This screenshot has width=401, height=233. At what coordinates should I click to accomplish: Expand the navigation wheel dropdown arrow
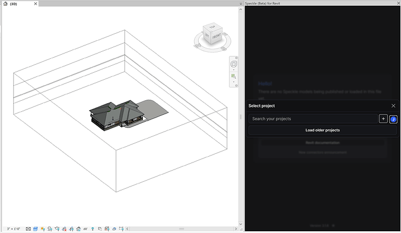(234, 70)
